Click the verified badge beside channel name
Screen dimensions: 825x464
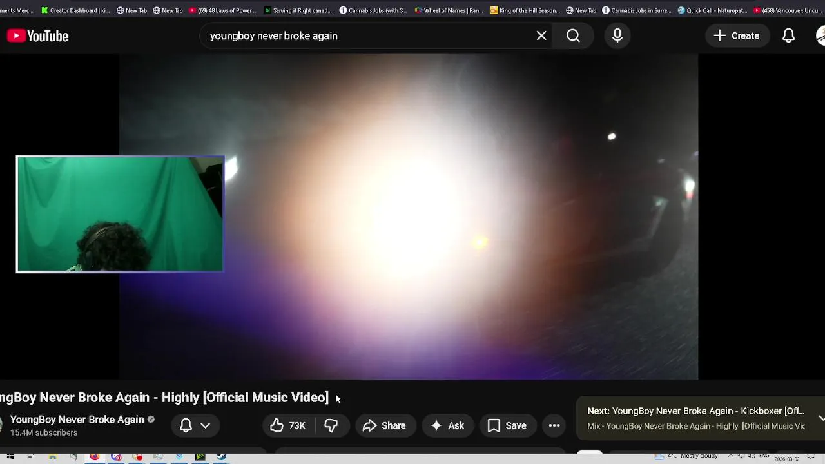pos(151,420)
